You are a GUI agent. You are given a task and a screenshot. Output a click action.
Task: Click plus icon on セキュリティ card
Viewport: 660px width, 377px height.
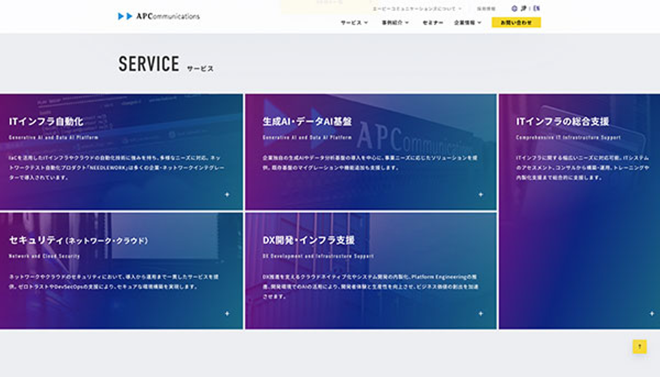tap(227, 314)
